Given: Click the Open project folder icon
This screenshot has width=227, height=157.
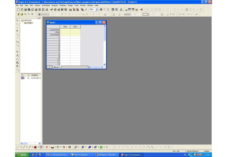Looking at the screenshot, I should coord(51,10).
